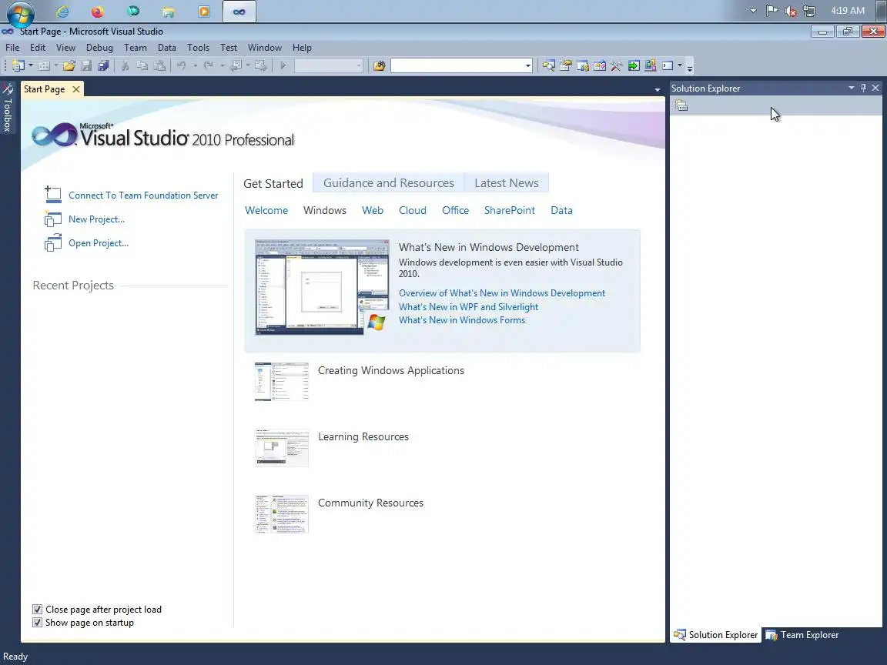
Task: Open the Debug menu
Action: (x=99, y=48)
